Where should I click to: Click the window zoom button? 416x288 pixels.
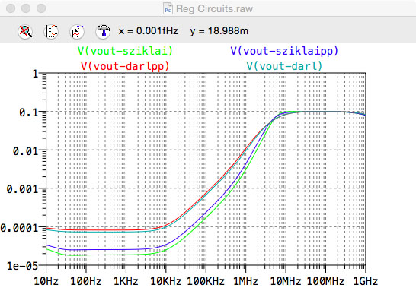click(x=41, y=8)
